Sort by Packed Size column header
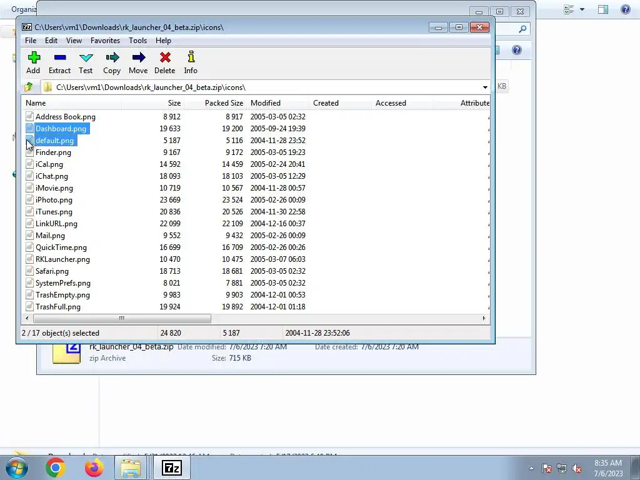The width and height of the screenshot is (640, 480). 215,103
